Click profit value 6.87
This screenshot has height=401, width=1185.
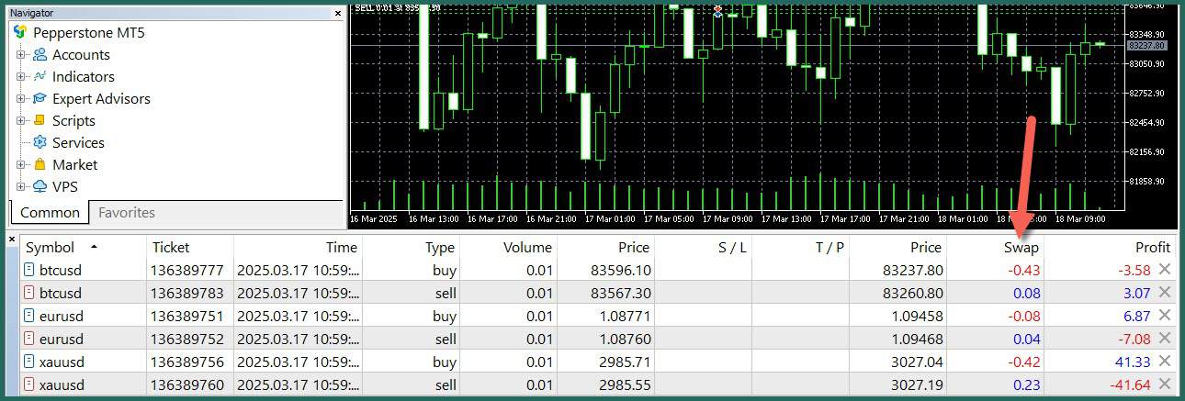point(1138,317)
